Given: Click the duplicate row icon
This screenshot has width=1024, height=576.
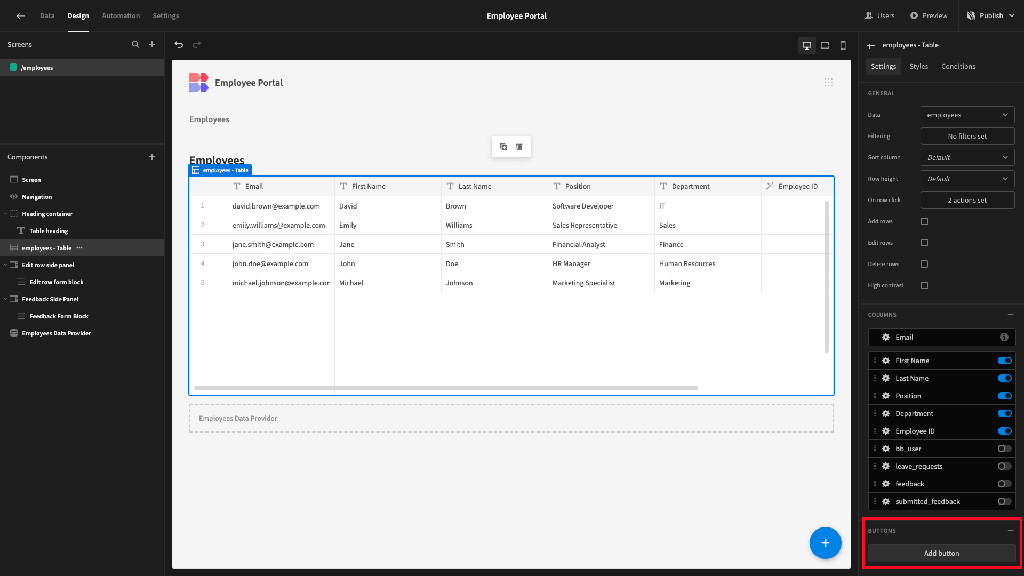Looking at the screenshot, I should (x=503, y=146).
